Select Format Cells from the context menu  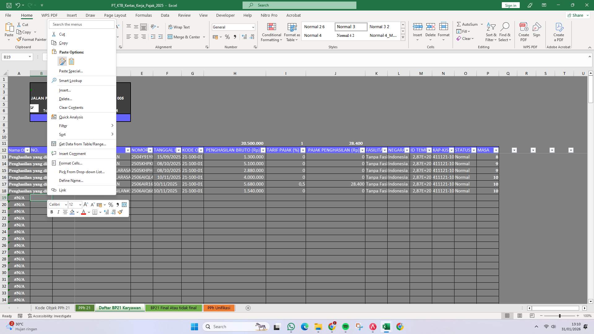click(71, 163)
